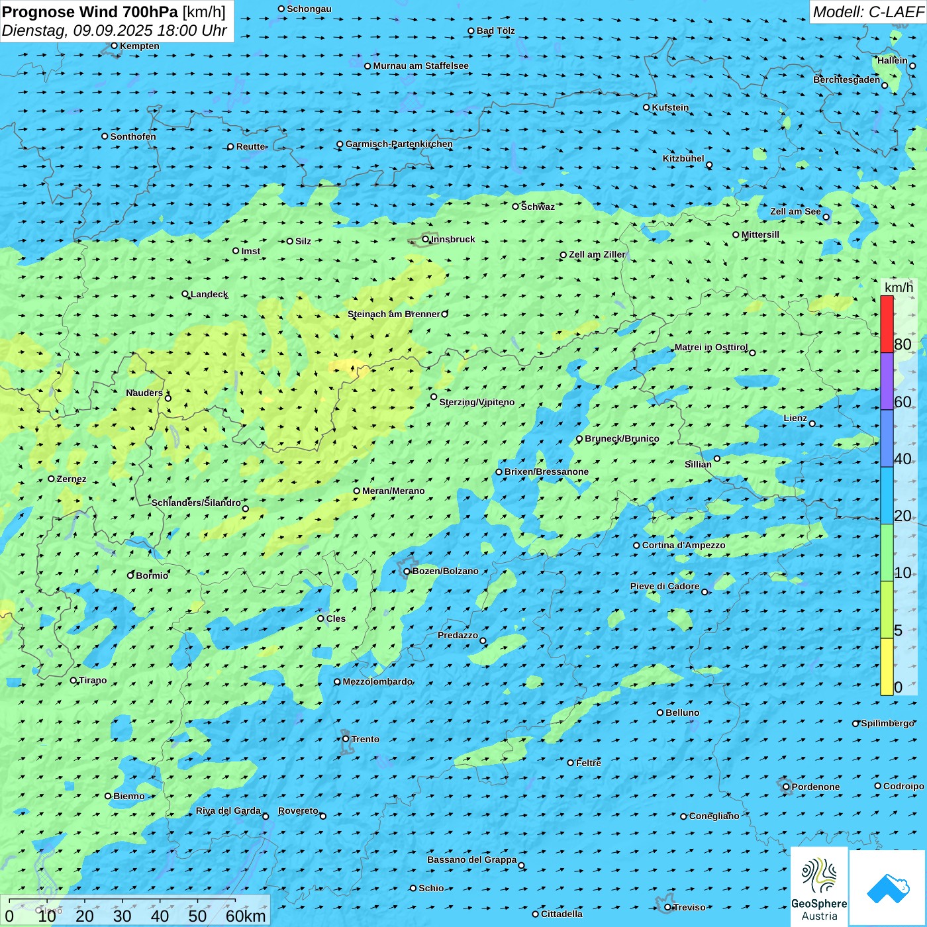Click the 'Bad Tölz' label
This screenshot has width=927, height=927.
click(496, 30)
